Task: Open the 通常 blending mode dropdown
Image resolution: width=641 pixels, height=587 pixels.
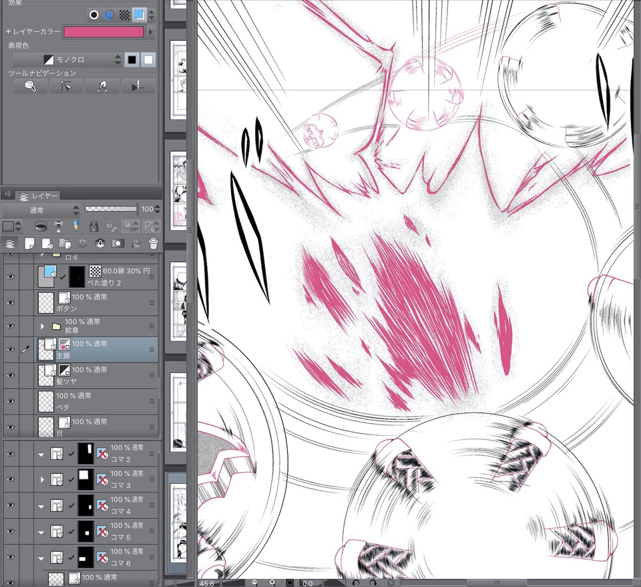Action: click(x=41, y=209)
